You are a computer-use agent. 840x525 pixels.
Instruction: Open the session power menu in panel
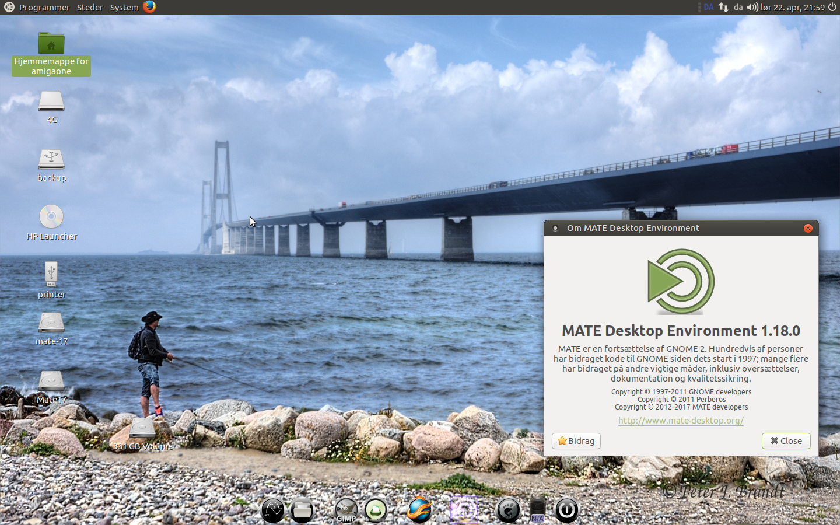point(832,8)
